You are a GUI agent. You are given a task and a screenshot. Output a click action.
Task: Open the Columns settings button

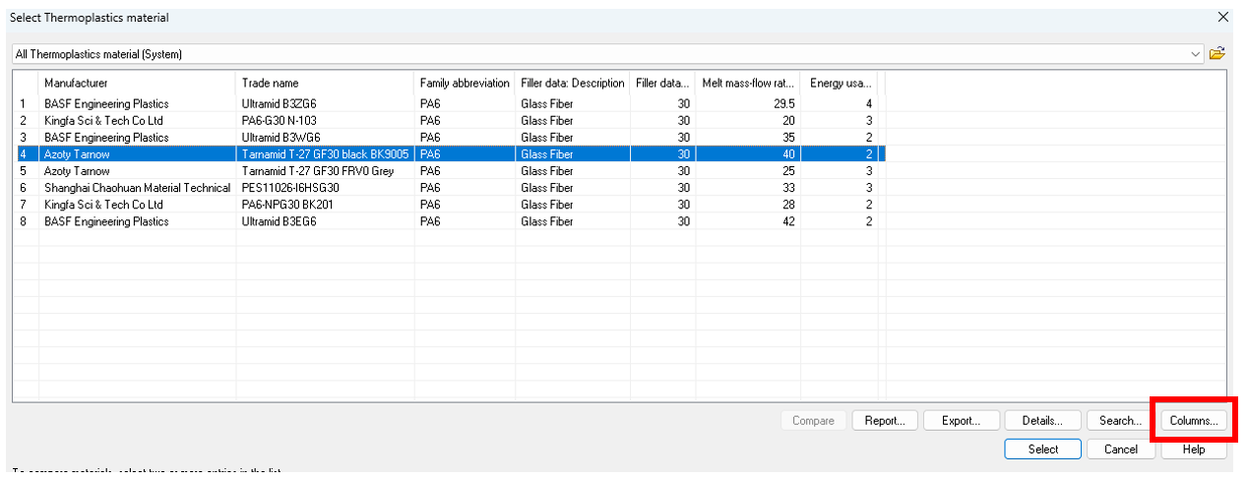(x=1194, y=421)
